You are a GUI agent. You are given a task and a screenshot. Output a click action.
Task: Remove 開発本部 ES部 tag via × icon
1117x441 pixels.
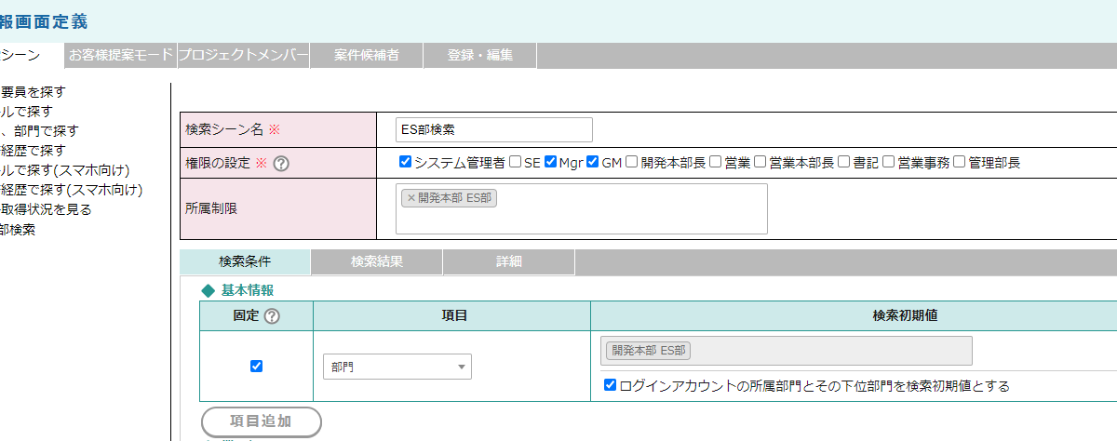[410, 198]
